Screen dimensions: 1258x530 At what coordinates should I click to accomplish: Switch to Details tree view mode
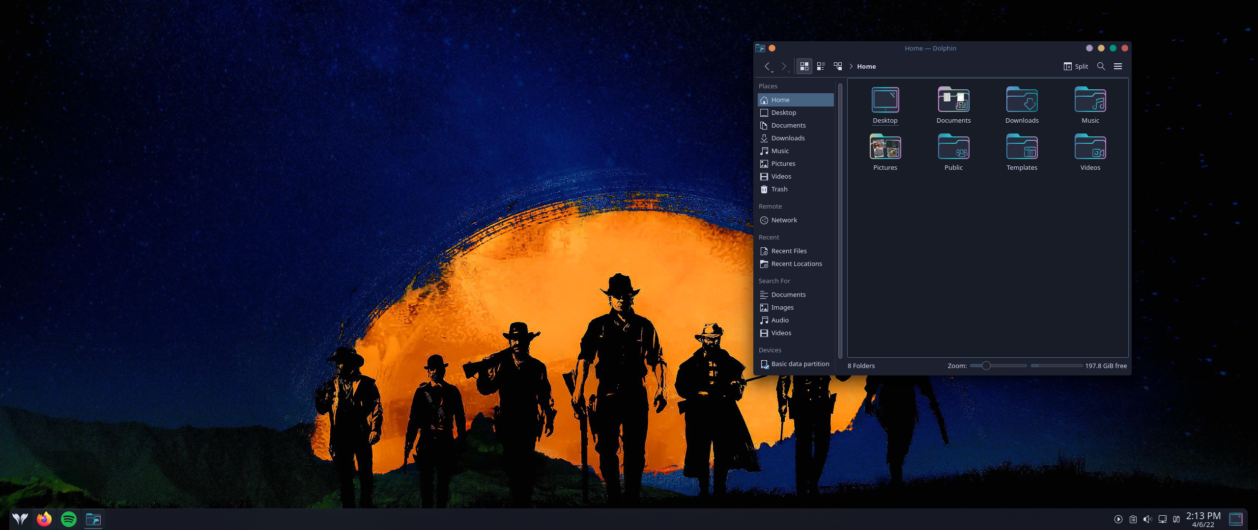tap(838, 66)
